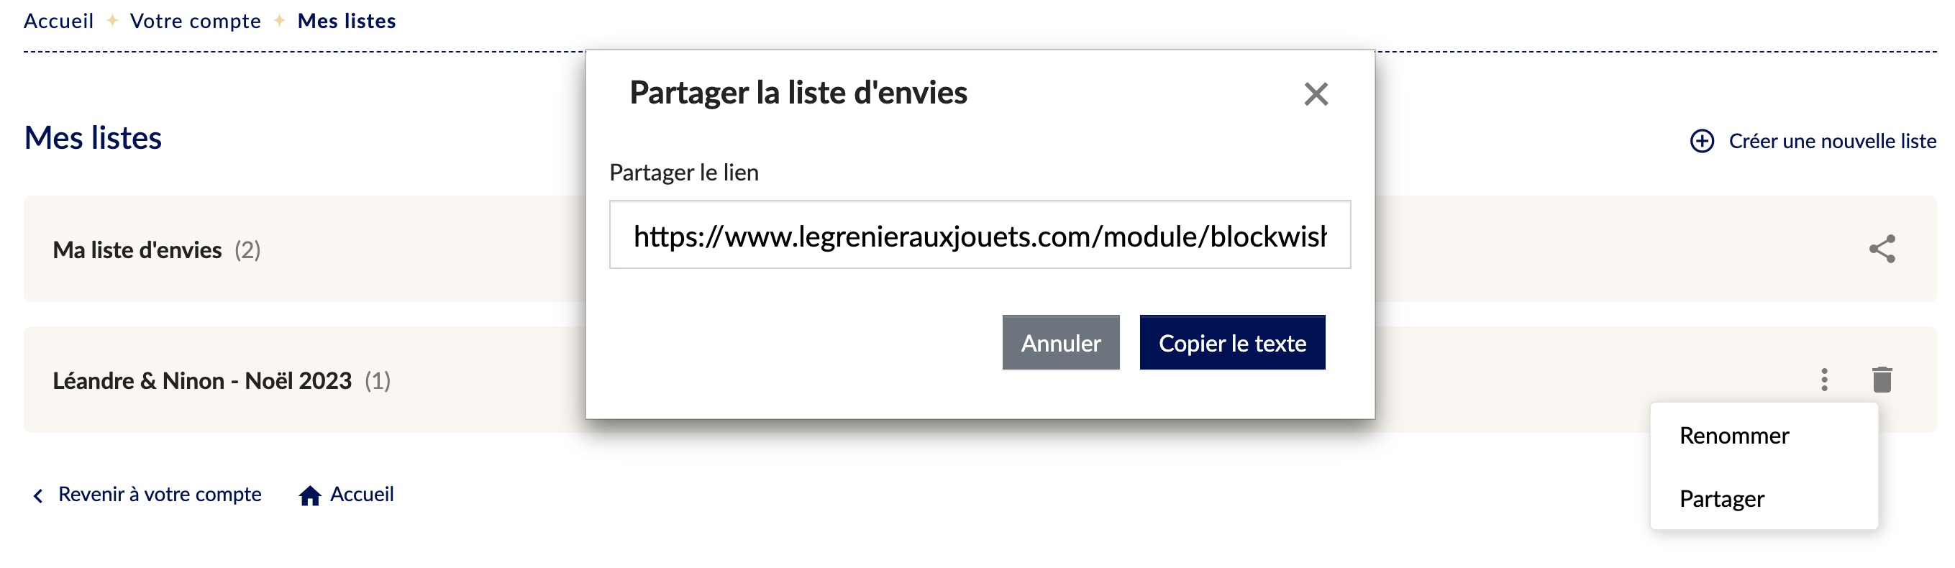
Task: Open the Créer une nouvelle liste link
Action: (1832, 141)
